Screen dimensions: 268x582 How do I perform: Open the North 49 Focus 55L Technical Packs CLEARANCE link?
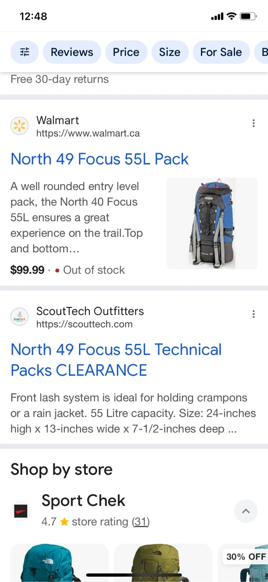tap(116, 360)
